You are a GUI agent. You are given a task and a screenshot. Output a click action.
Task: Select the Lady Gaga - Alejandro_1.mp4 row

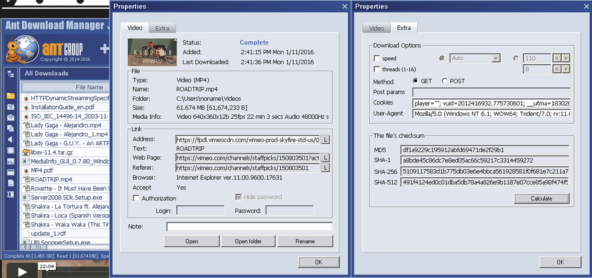coord(66,134)
